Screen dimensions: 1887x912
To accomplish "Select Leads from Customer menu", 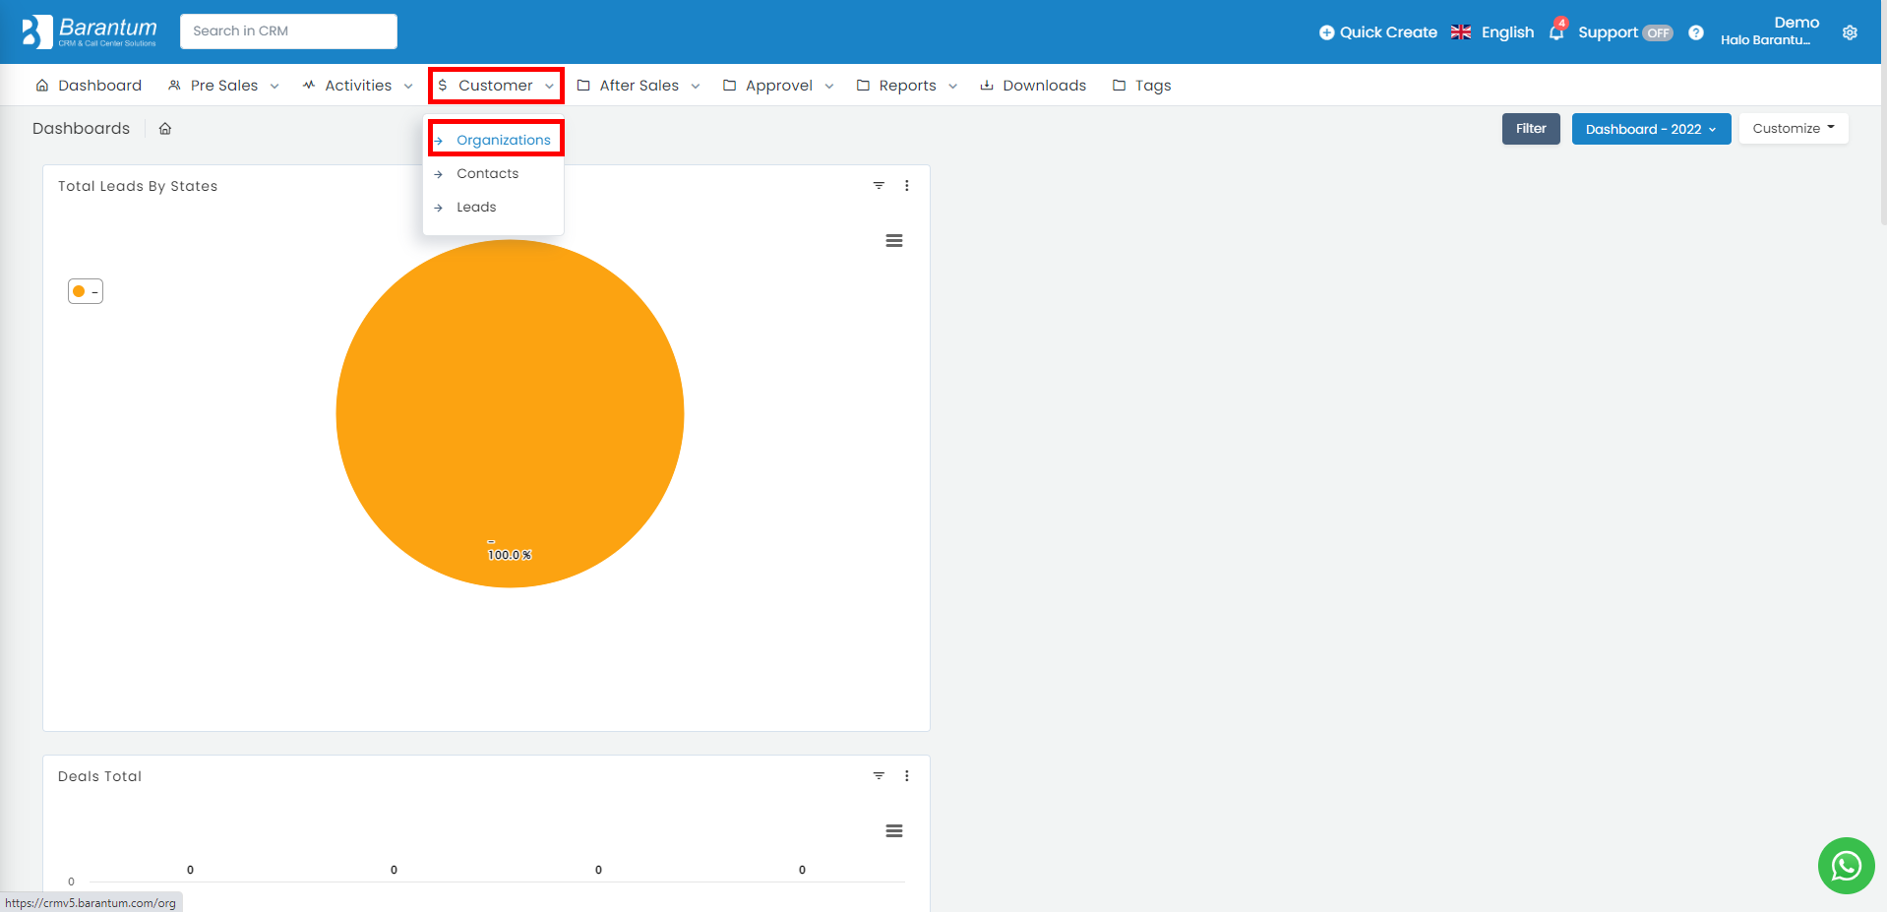I will (x=476, y=208).
